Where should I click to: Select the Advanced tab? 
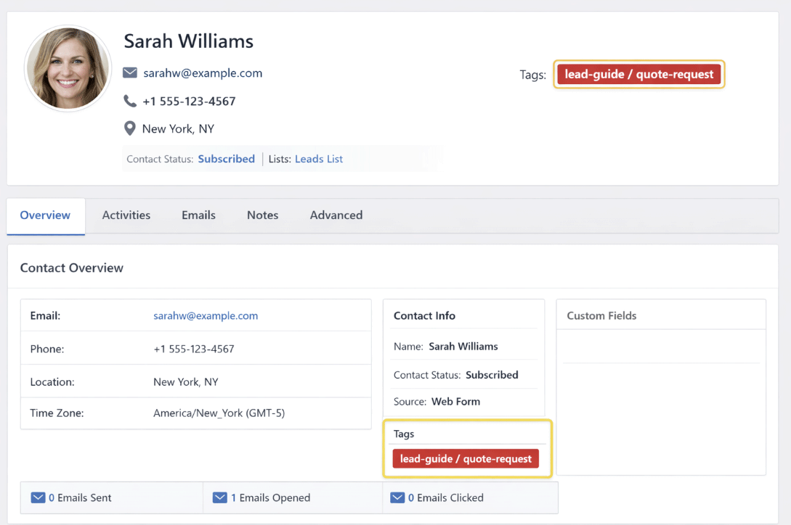[x=336, y=215]
